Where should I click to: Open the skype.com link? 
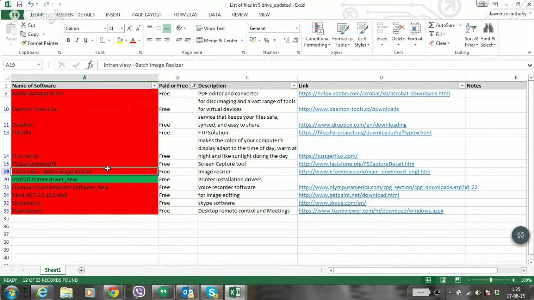point(332,203)
